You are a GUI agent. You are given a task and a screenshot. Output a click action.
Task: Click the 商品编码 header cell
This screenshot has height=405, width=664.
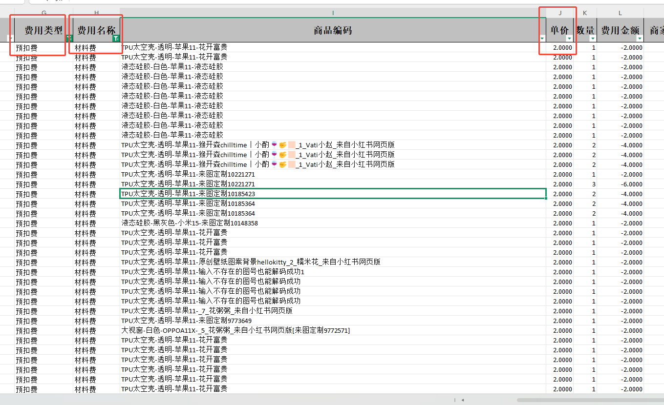333,30
